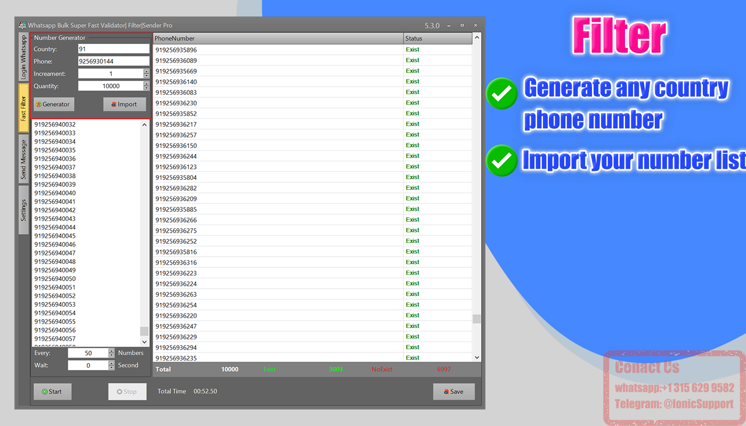Click the app icon in the title bar
Image resolution: width=746 pixels, height=426 pixels.
pos(22,25)
